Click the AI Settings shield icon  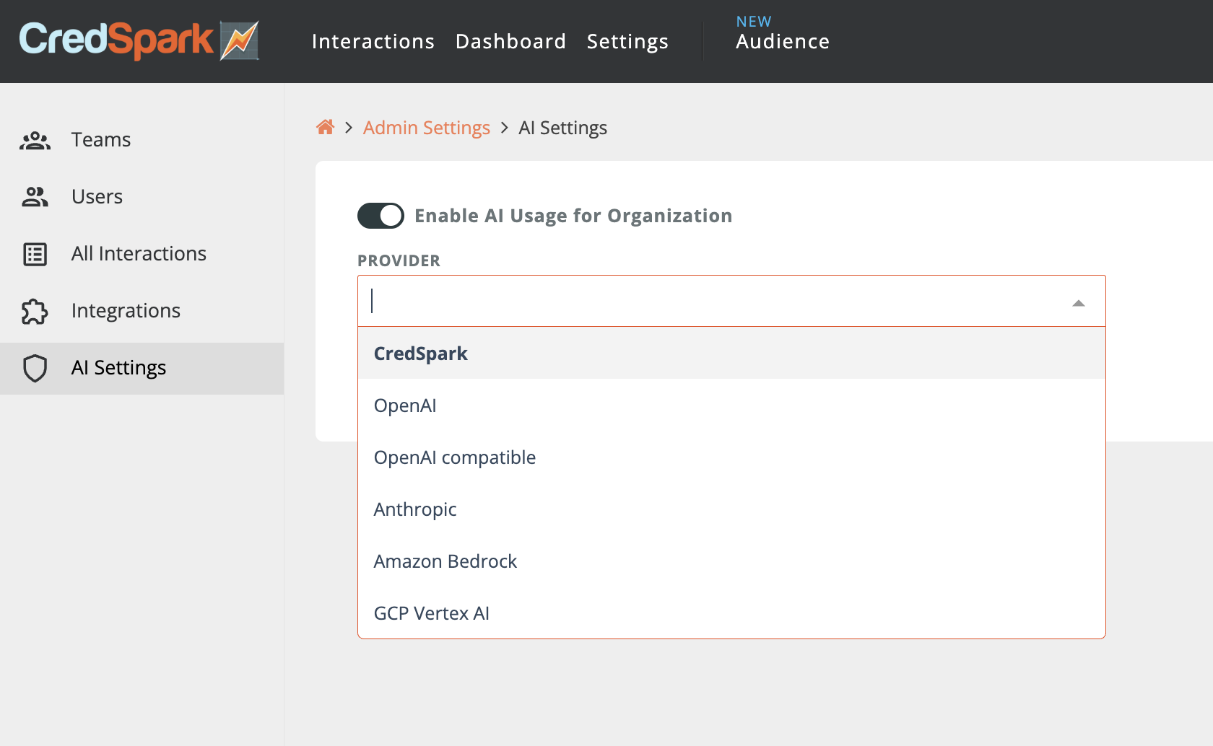click(x=35, y=368)
